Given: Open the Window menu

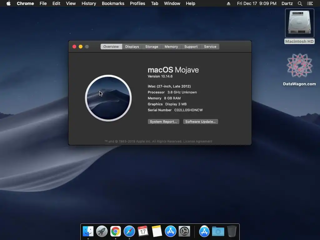Looking at the screenshot, I should pos(172,3).
